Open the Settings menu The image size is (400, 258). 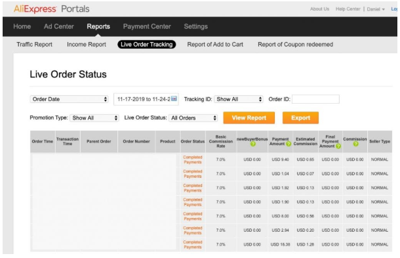click(196, 26)
